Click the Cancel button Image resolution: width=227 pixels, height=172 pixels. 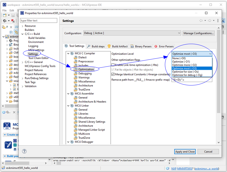pos(208,152)
